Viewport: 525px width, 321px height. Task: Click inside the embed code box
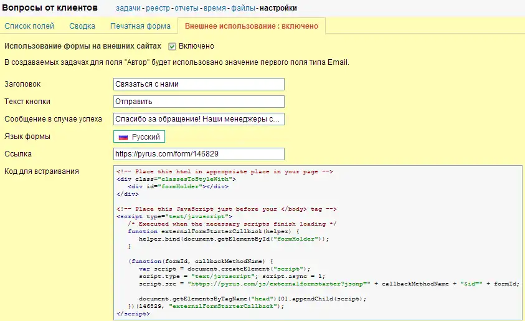[318, 242]
